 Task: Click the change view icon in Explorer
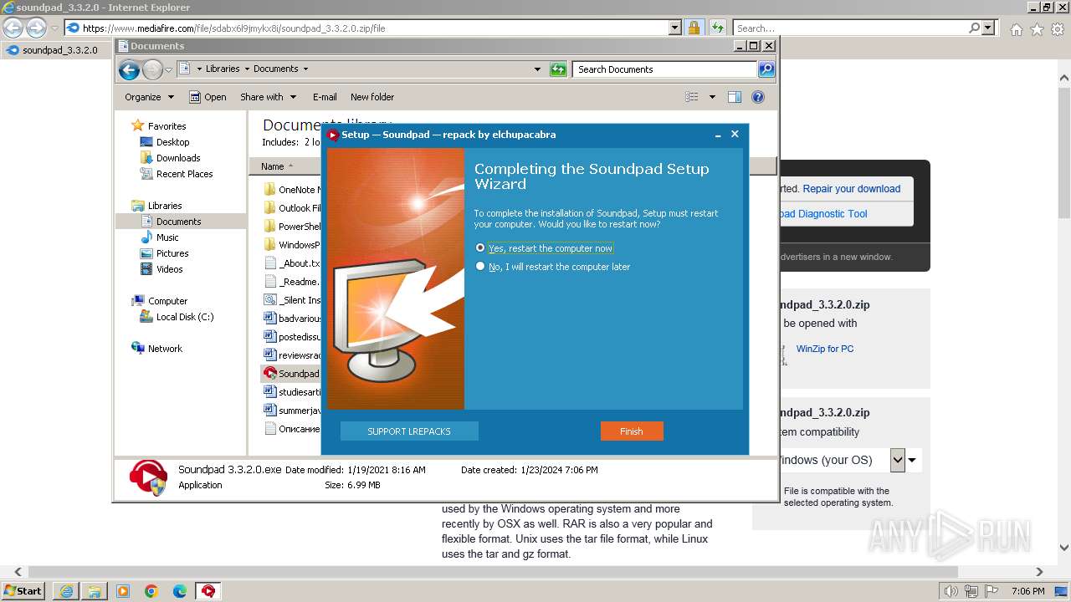click(692, 97)
